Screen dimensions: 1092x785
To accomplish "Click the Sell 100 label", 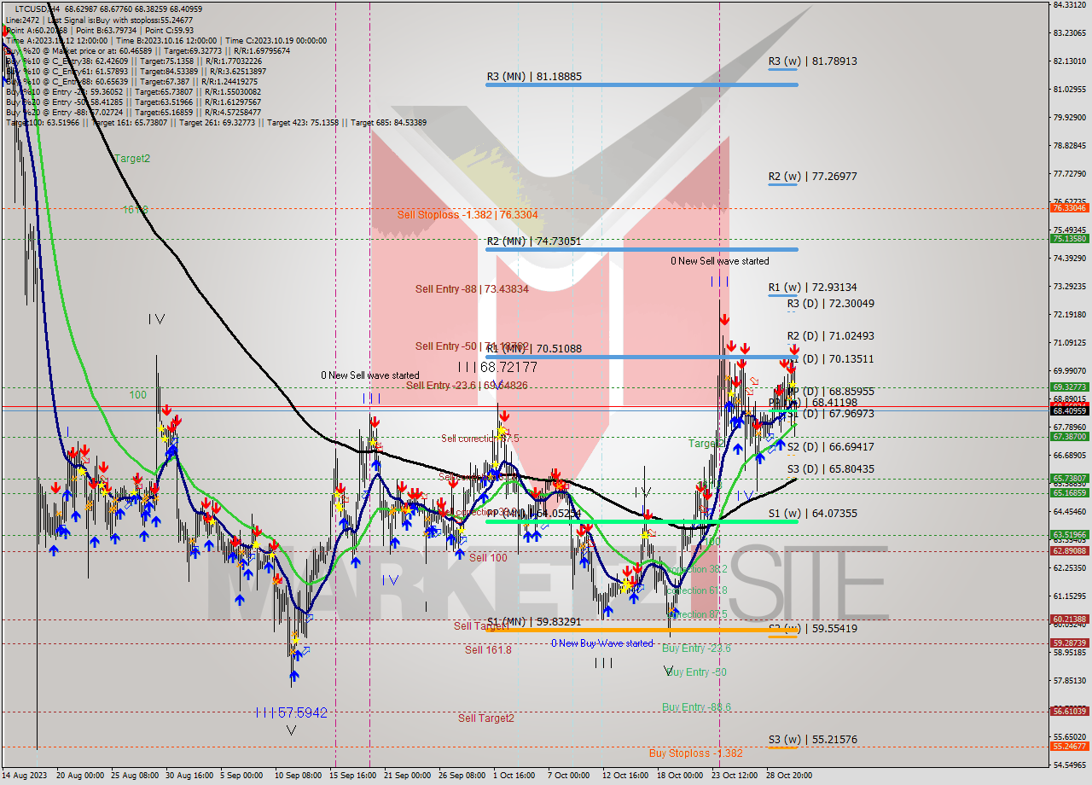I will click(x=488, y=558).
